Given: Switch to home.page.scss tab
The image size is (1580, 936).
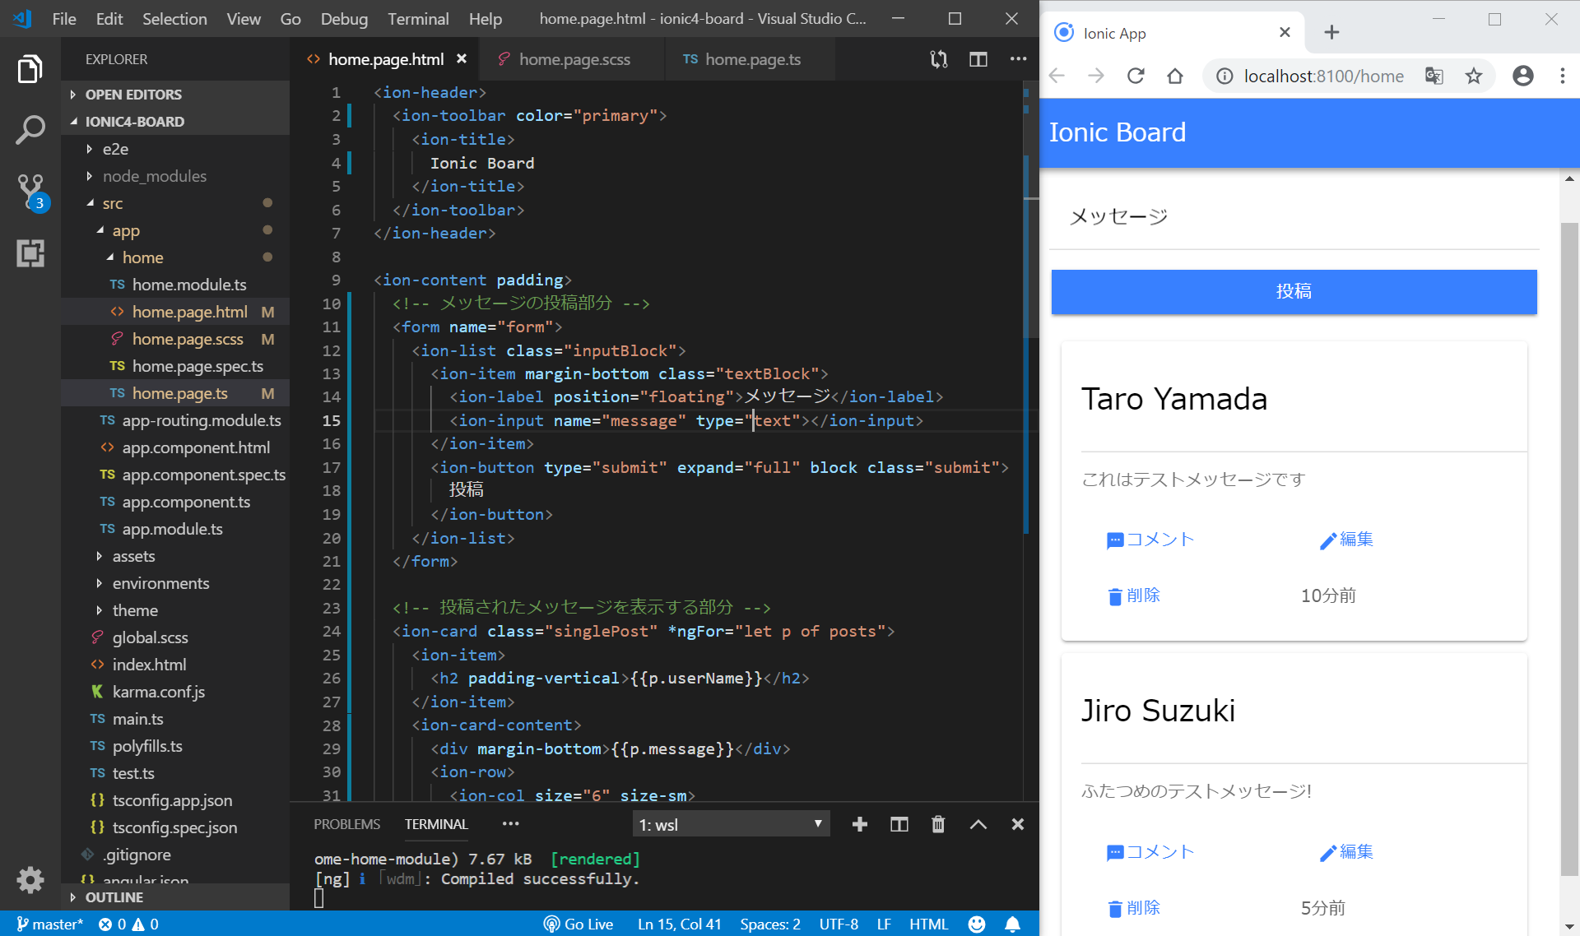Looking at the screenshot, I should pos(574,59).
